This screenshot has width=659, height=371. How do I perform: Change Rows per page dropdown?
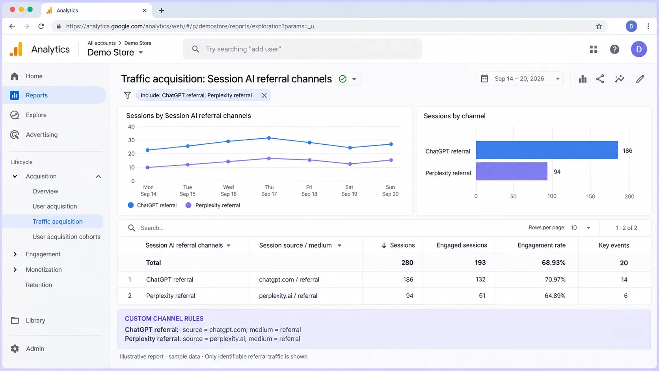[581, 228]
